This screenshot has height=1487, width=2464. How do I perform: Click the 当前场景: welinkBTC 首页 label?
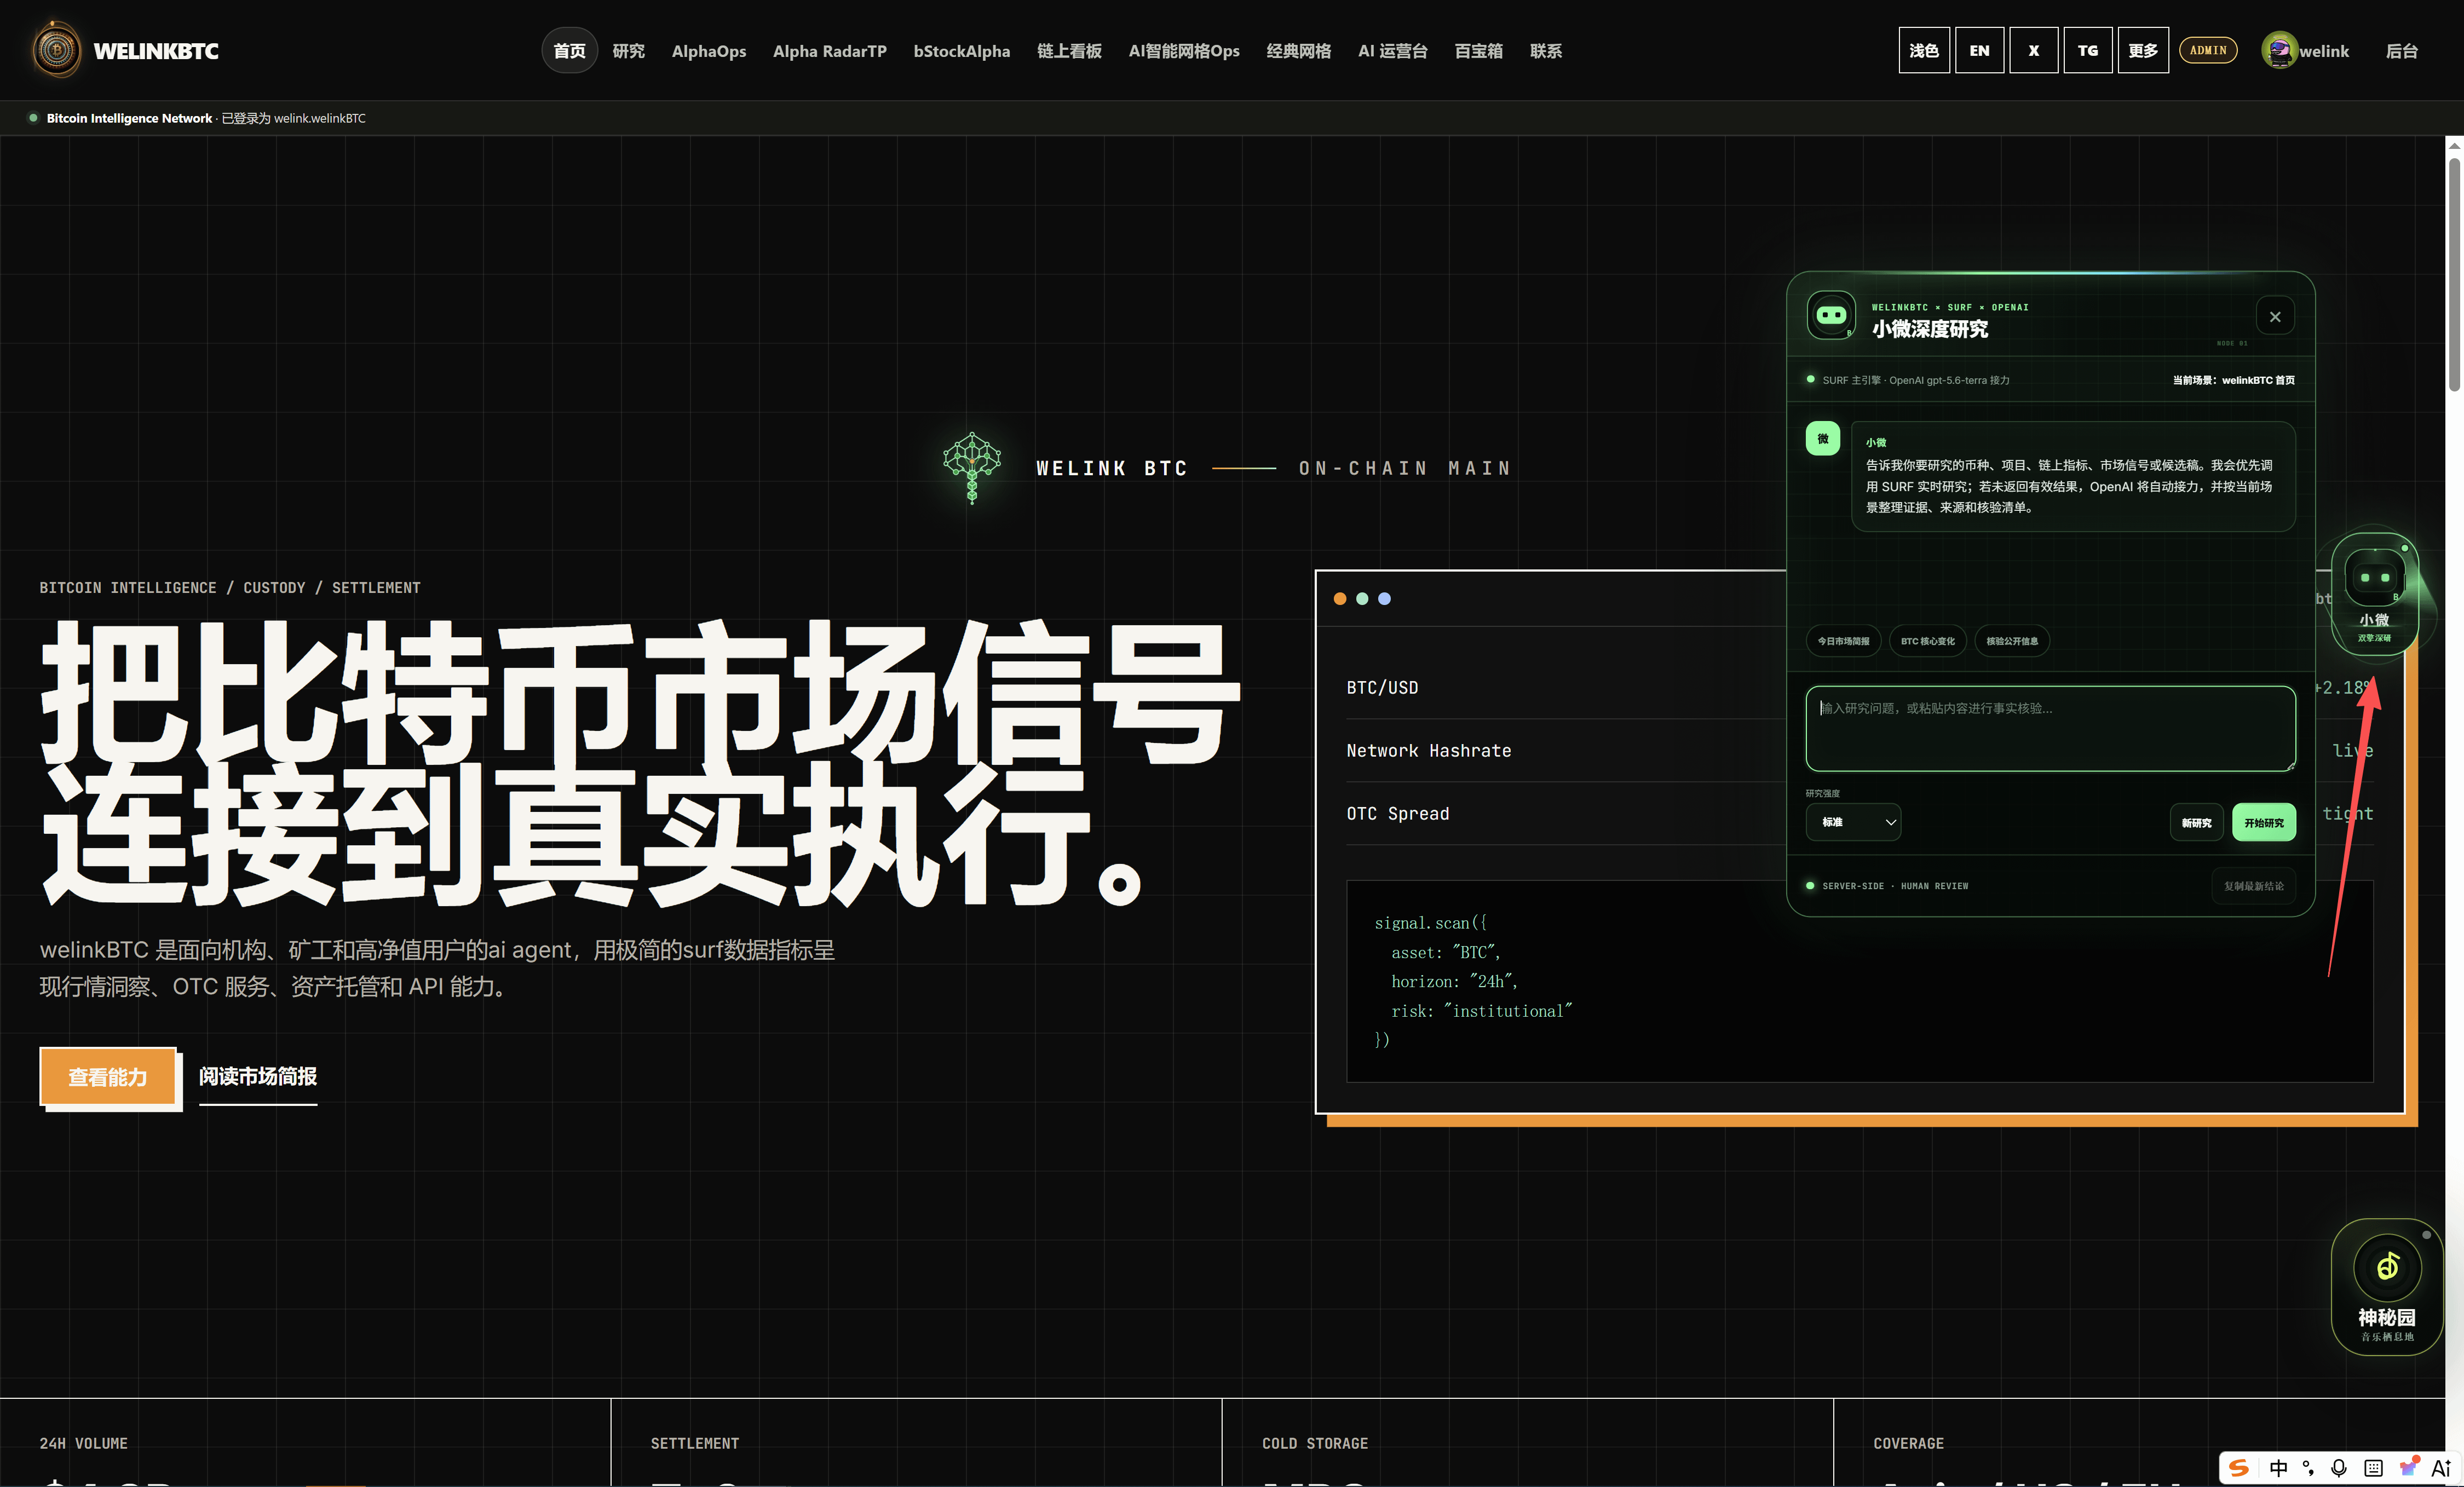tap(2233, 380)
